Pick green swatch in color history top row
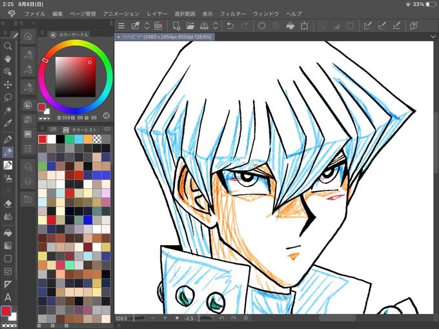 70,139
